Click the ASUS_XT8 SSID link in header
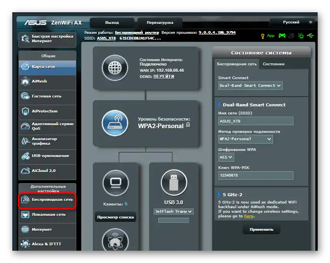This screenshot has height=263, width=330. pos(106,38)
